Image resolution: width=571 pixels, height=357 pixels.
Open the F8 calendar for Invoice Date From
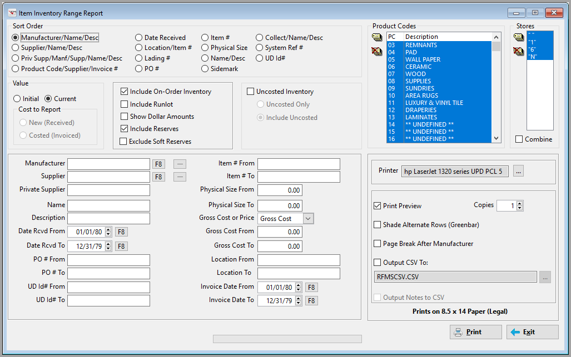(x=311, y=288)
